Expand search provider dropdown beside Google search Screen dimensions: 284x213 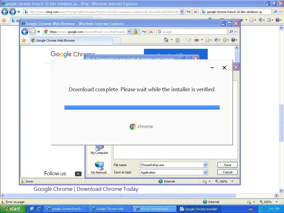tap(236, 32)
